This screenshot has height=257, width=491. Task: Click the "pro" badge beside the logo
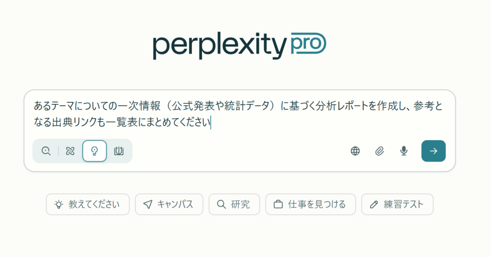click(308, 44)
